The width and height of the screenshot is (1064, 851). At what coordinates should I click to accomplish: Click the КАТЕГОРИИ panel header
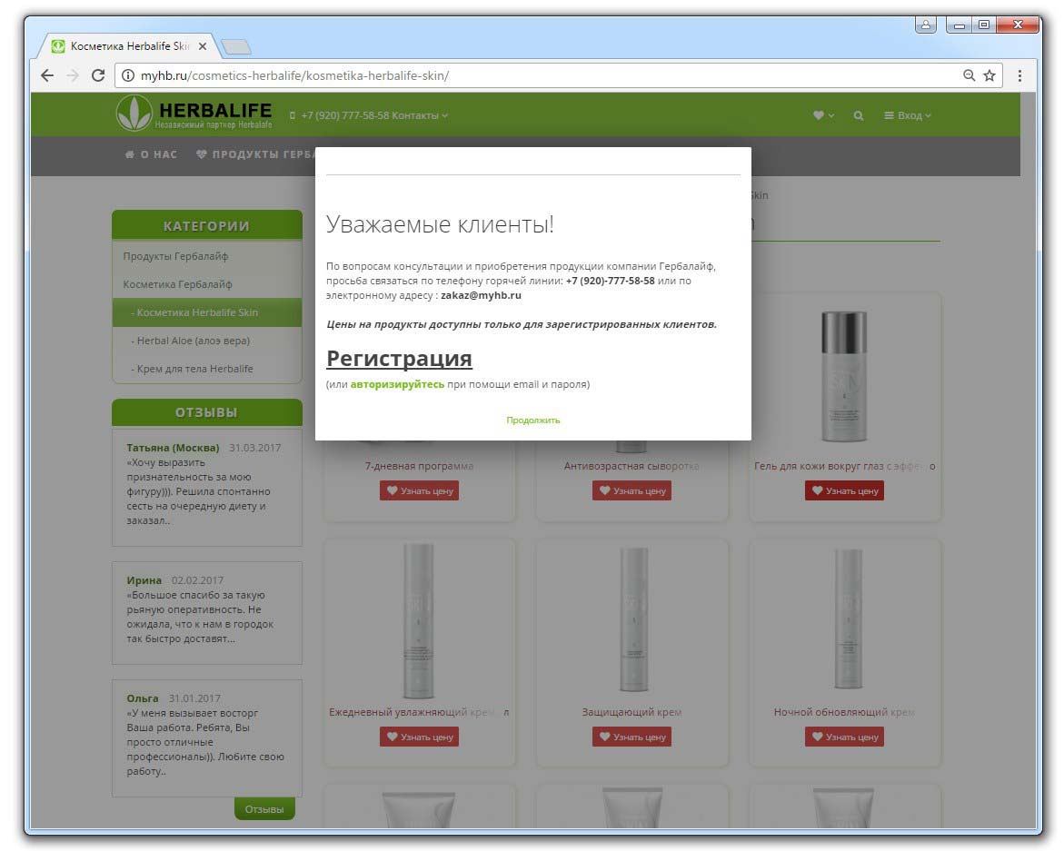click(207, 225)
